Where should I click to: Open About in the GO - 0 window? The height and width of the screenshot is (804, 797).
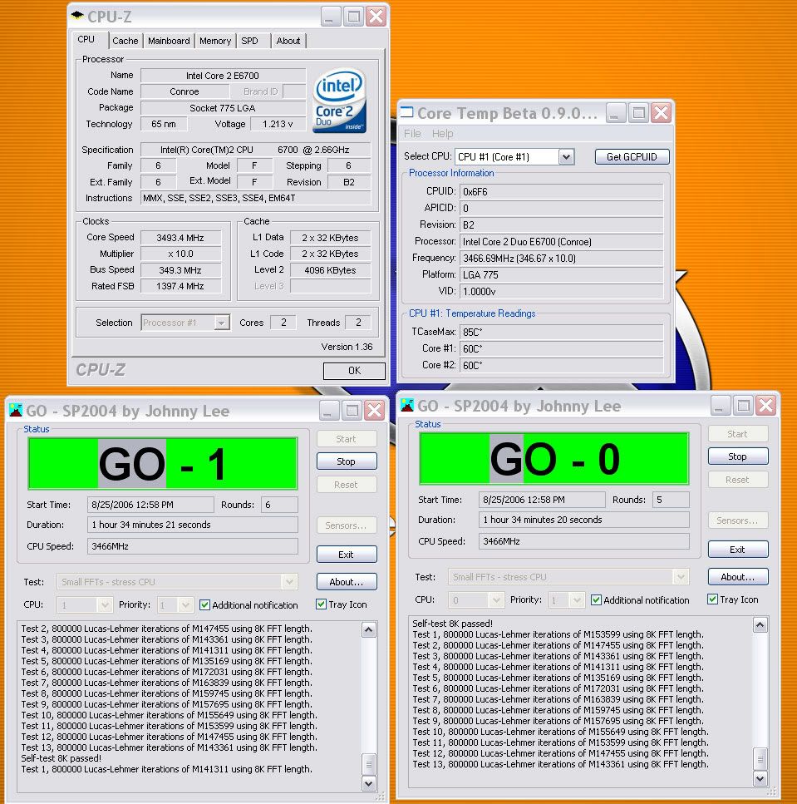(738, 577)
